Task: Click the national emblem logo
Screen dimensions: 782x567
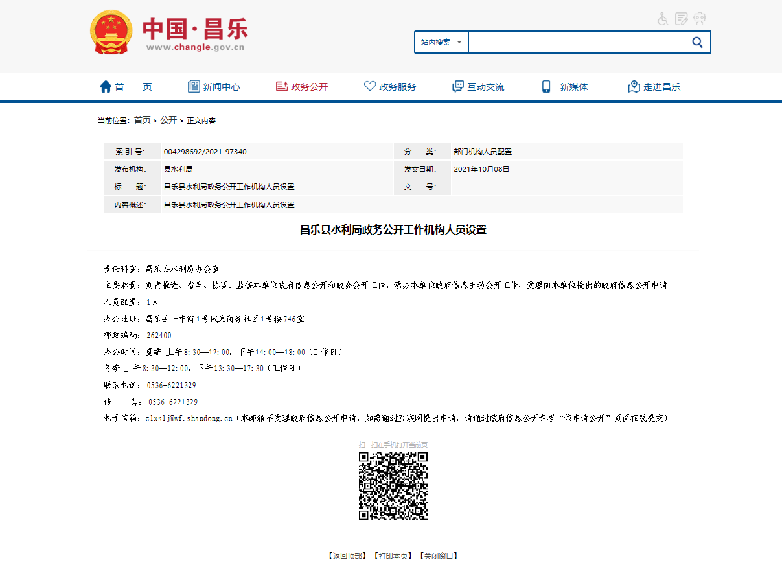Action: click(111, 32)
